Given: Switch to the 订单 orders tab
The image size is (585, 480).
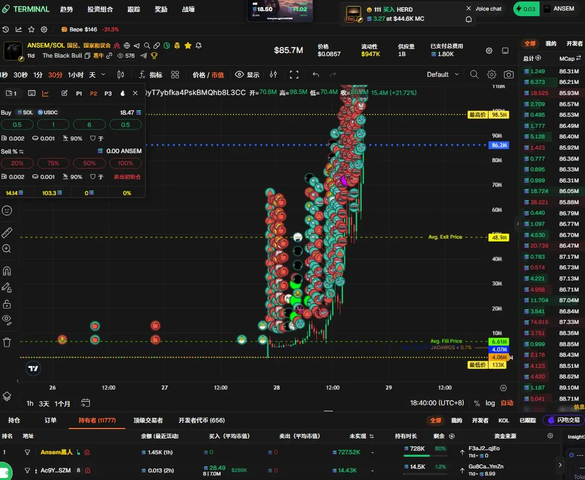Looking at the screenshot, I should (x=51, y=420).
